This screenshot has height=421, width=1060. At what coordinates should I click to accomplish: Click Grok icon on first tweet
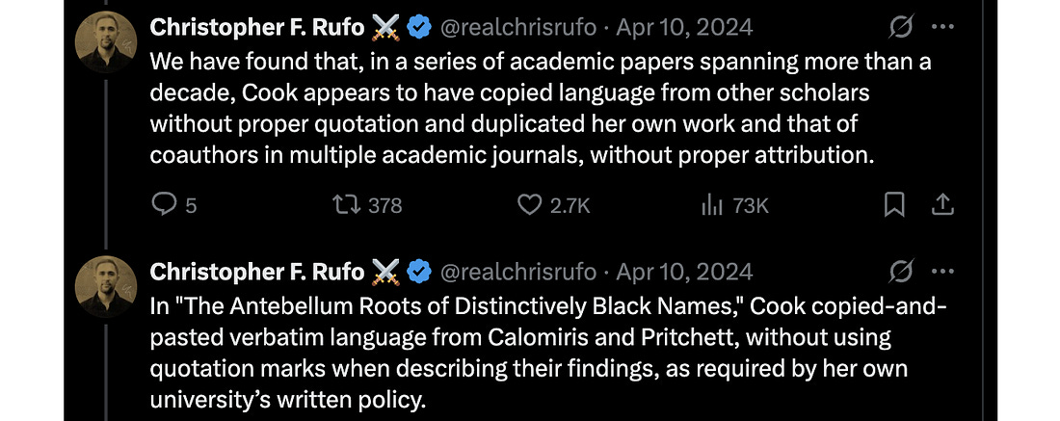(901, 28)
